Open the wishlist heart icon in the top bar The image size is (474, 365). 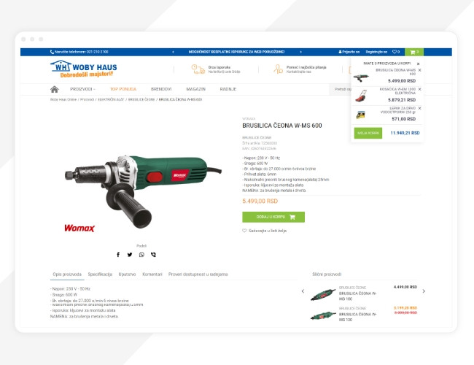pos(396,52)
